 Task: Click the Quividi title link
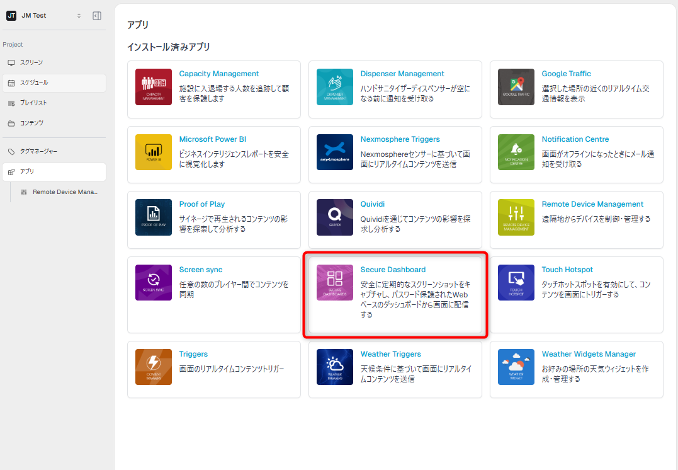(372, 204)
